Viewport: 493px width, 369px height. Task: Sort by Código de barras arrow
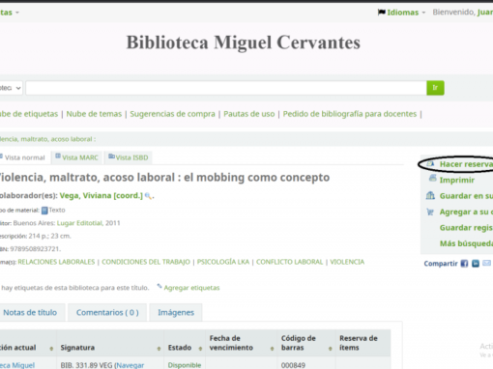coord(331,349)
